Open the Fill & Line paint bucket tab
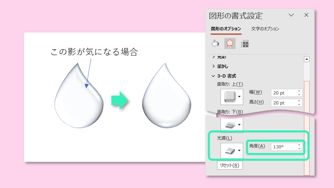Screen dimensions: 334x188 pos(215,43)
